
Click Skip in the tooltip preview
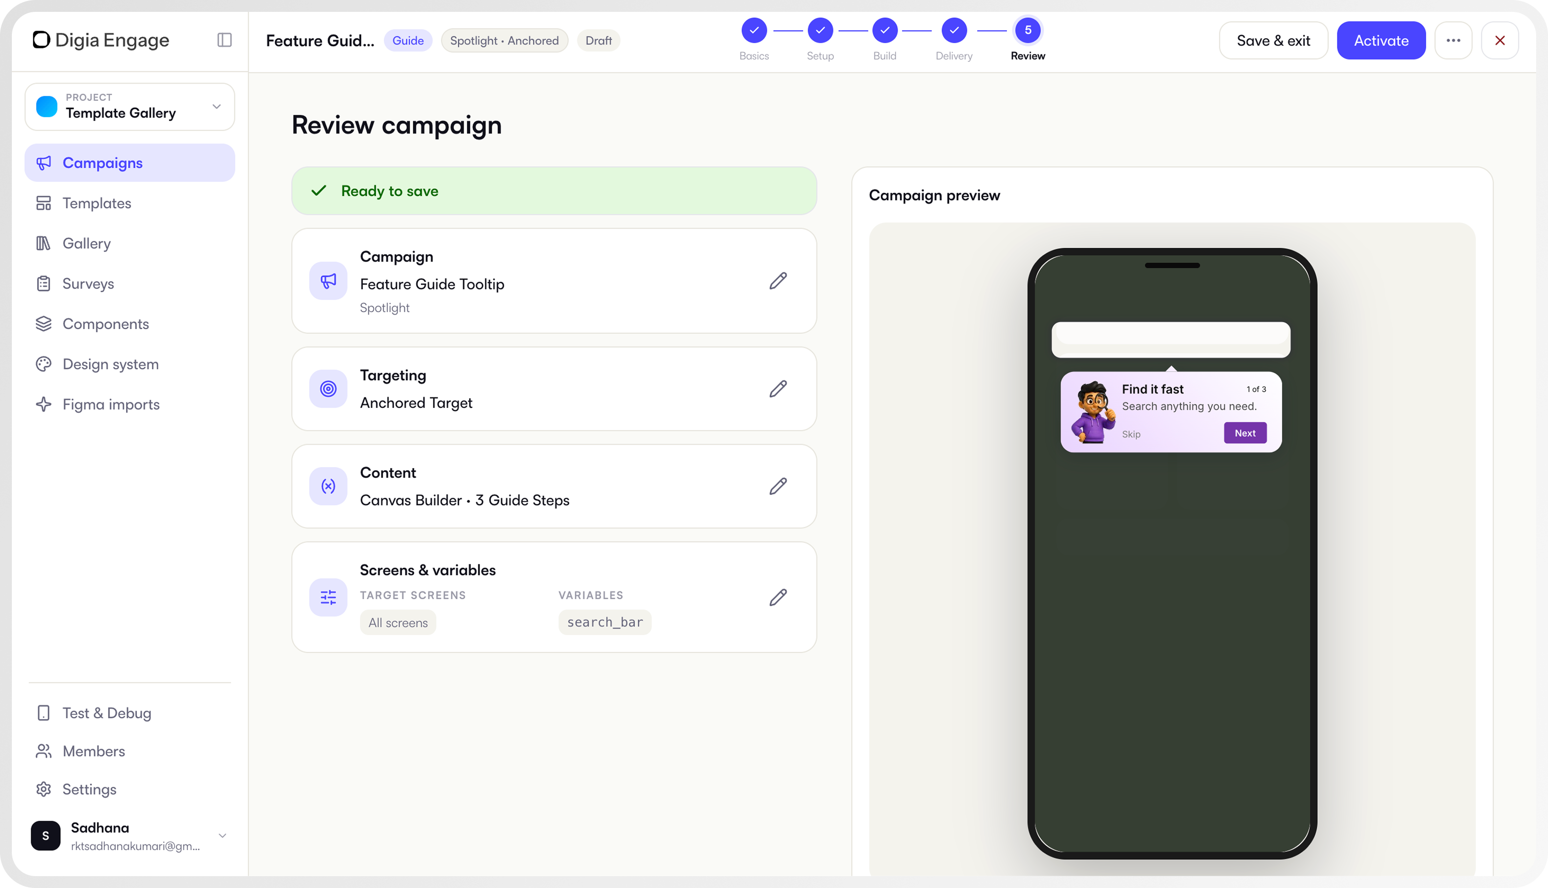tap(1131, 434)
